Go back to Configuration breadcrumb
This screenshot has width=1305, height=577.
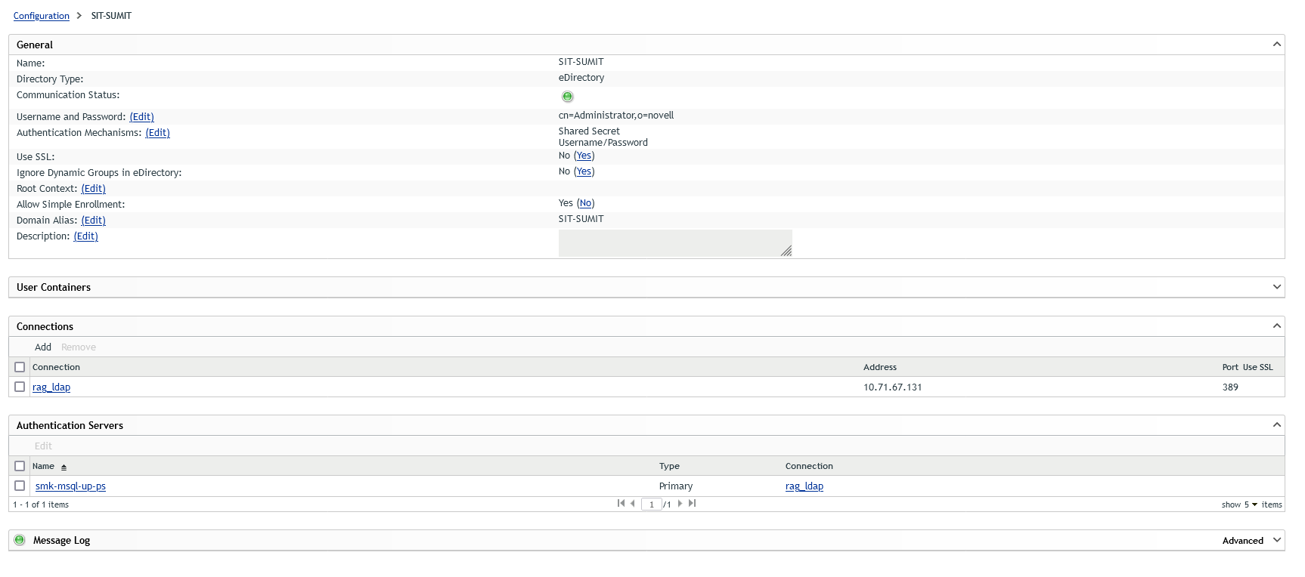[x=41, y=16]
